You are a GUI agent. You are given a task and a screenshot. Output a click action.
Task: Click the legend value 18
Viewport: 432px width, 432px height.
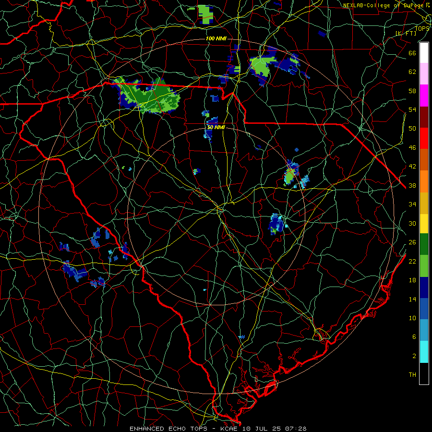point(412,280)
